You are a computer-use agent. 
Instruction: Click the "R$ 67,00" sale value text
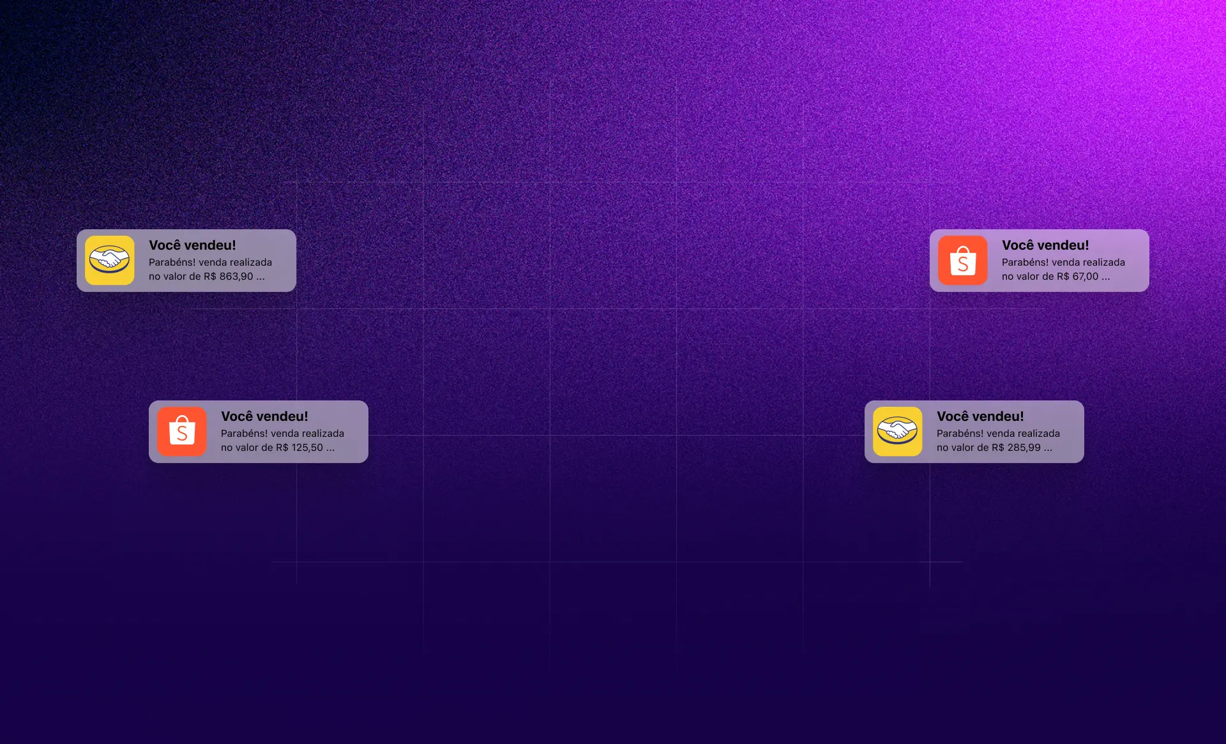point(1077,277)
